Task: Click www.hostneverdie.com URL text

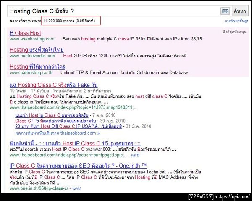Action: (32, 56)
